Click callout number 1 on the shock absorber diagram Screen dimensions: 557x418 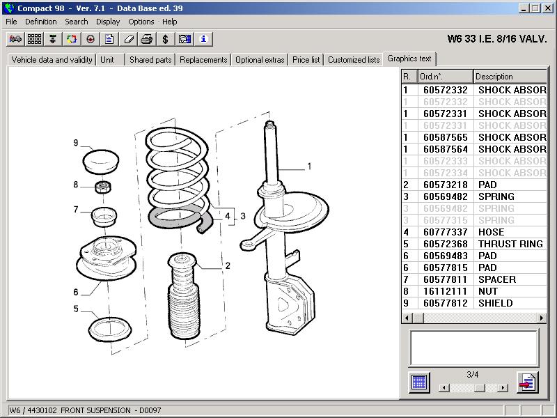pyautogui.click(x=309, y=167)
